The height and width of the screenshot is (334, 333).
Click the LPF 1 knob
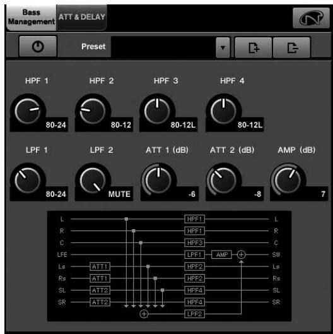[x=28, y=181]
